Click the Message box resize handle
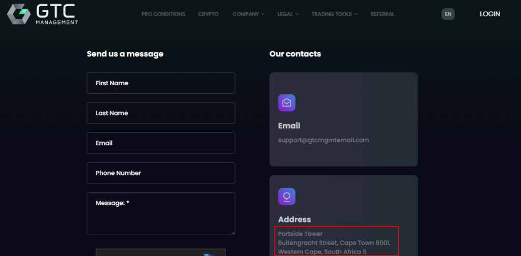Viewport: 521px width, 256px height. coord(233,232)
